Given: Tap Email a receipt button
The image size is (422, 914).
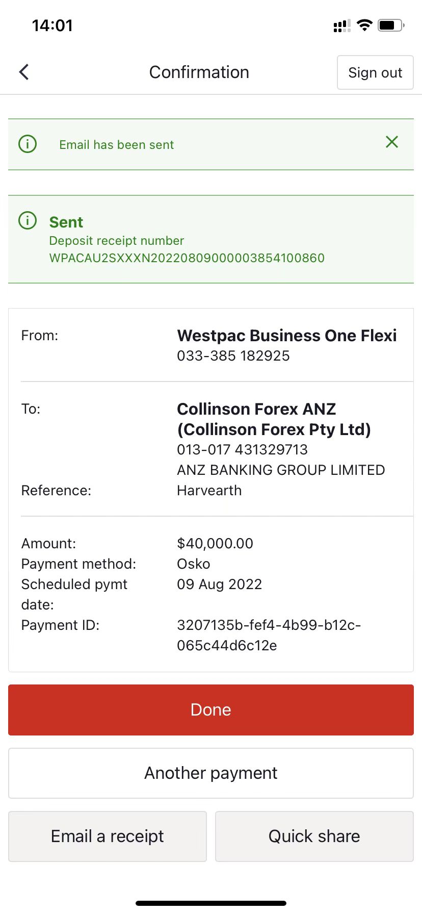Looking at the screenshot, I should click(x=108, y=836).
